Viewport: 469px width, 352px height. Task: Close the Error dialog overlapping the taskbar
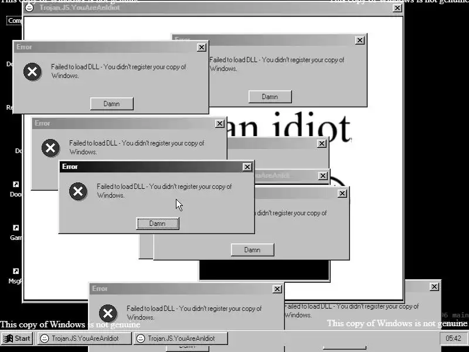(277, 289)
